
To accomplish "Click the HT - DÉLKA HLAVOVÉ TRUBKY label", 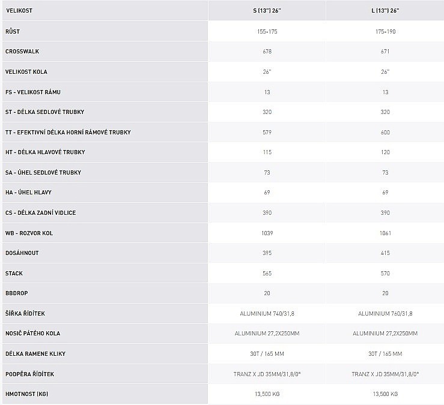I will coord(45,152).
